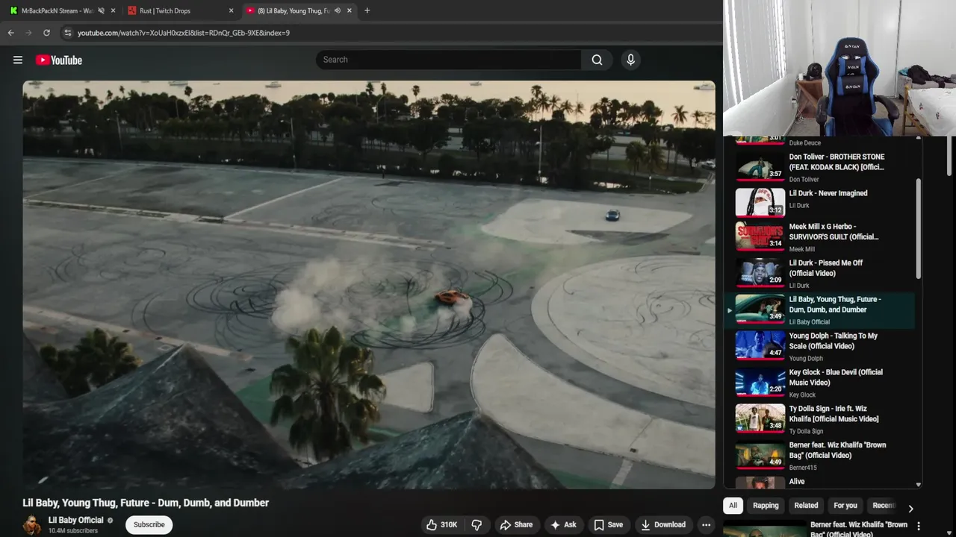Click the browser address bar URL
The image size is (956, 537).
point(184,33)
